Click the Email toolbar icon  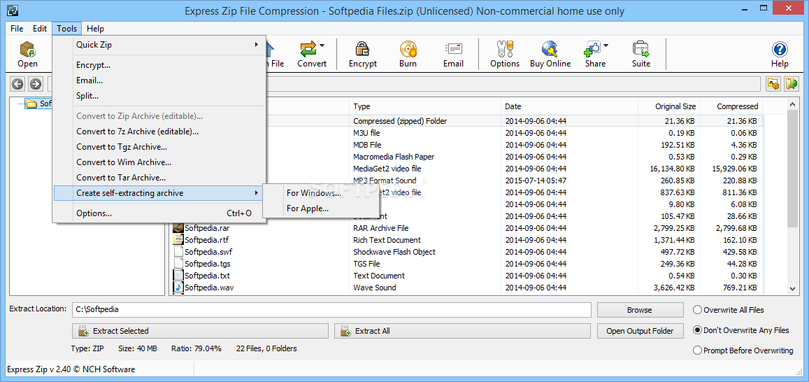tap(453, 54)
